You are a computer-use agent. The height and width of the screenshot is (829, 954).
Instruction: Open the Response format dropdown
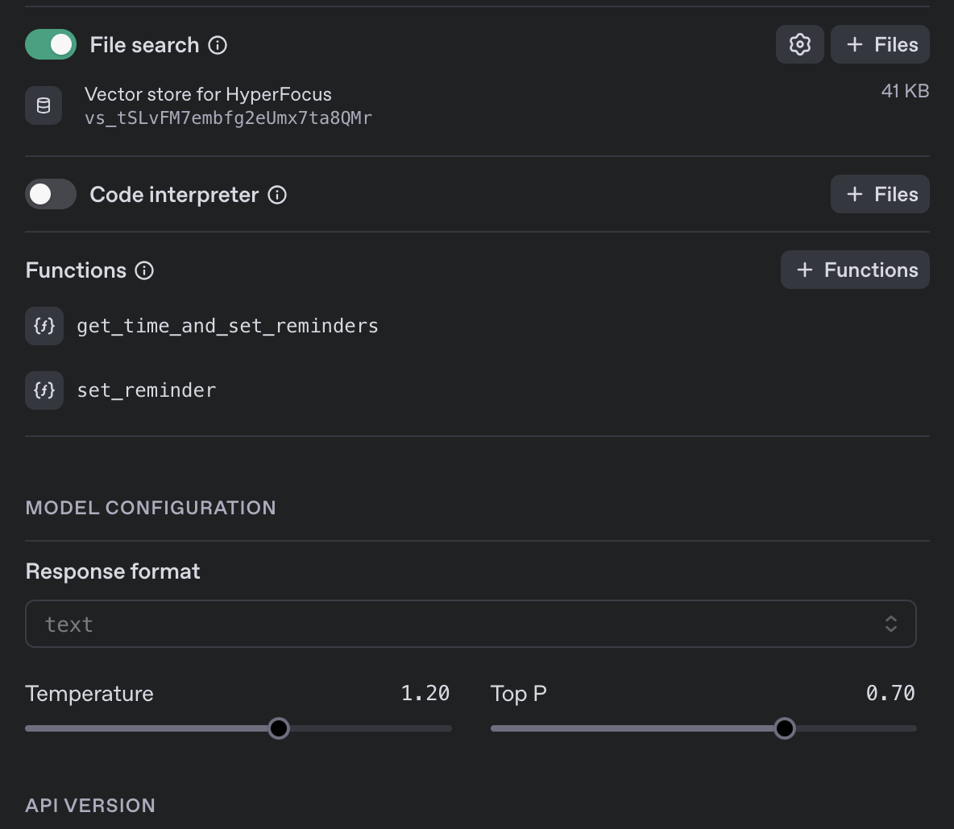(x=471, y=624)
